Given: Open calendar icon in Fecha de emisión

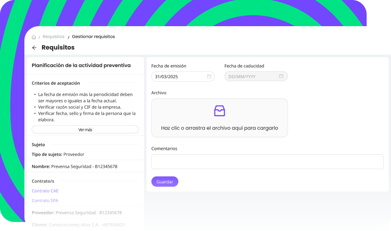Looking at the screenshot, I should tap(209, 77).
